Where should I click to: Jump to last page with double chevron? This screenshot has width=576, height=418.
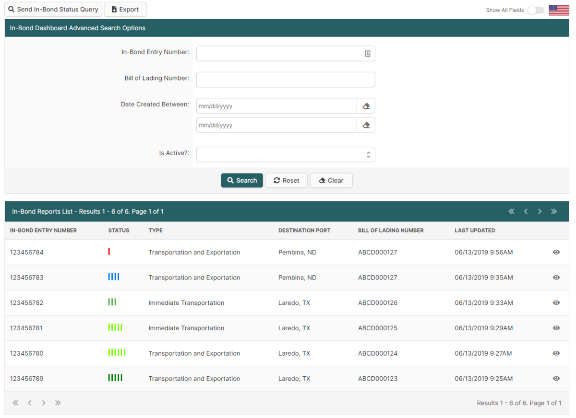tap(554, 211)
